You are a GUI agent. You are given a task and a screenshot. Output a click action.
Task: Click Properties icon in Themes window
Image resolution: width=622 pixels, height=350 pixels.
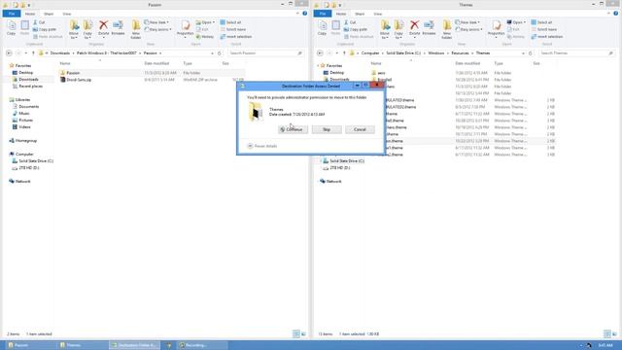[497, 28]
